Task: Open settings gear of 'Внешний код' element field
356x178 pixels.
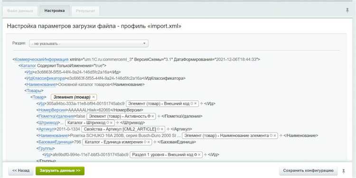Action: point(192,103)
